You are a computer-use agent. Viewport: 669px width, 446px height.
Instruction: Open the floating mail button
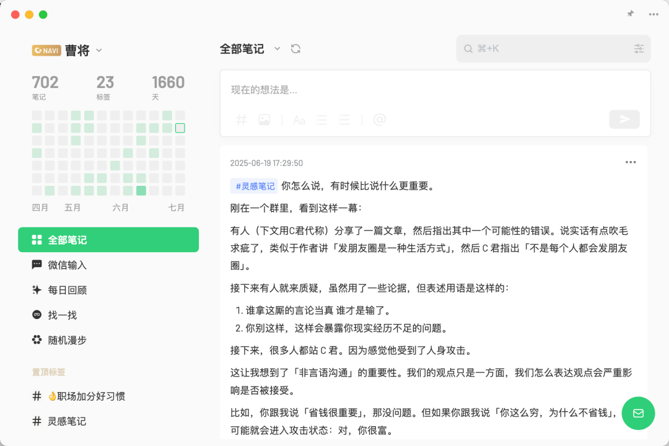(638, 413)
